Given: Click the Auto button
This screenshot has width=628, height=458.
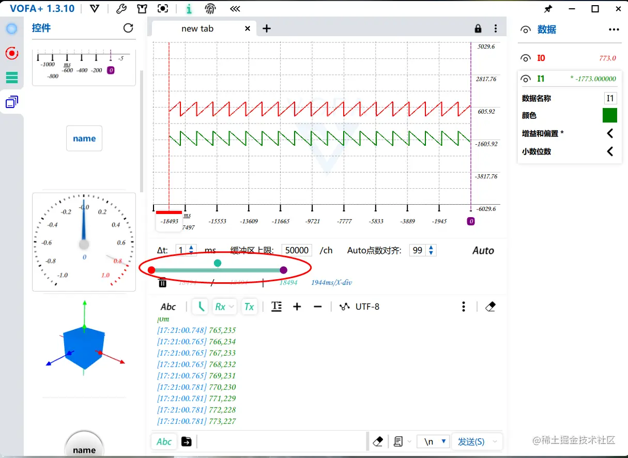Looking at the screenshot, I should pos(483,251).
